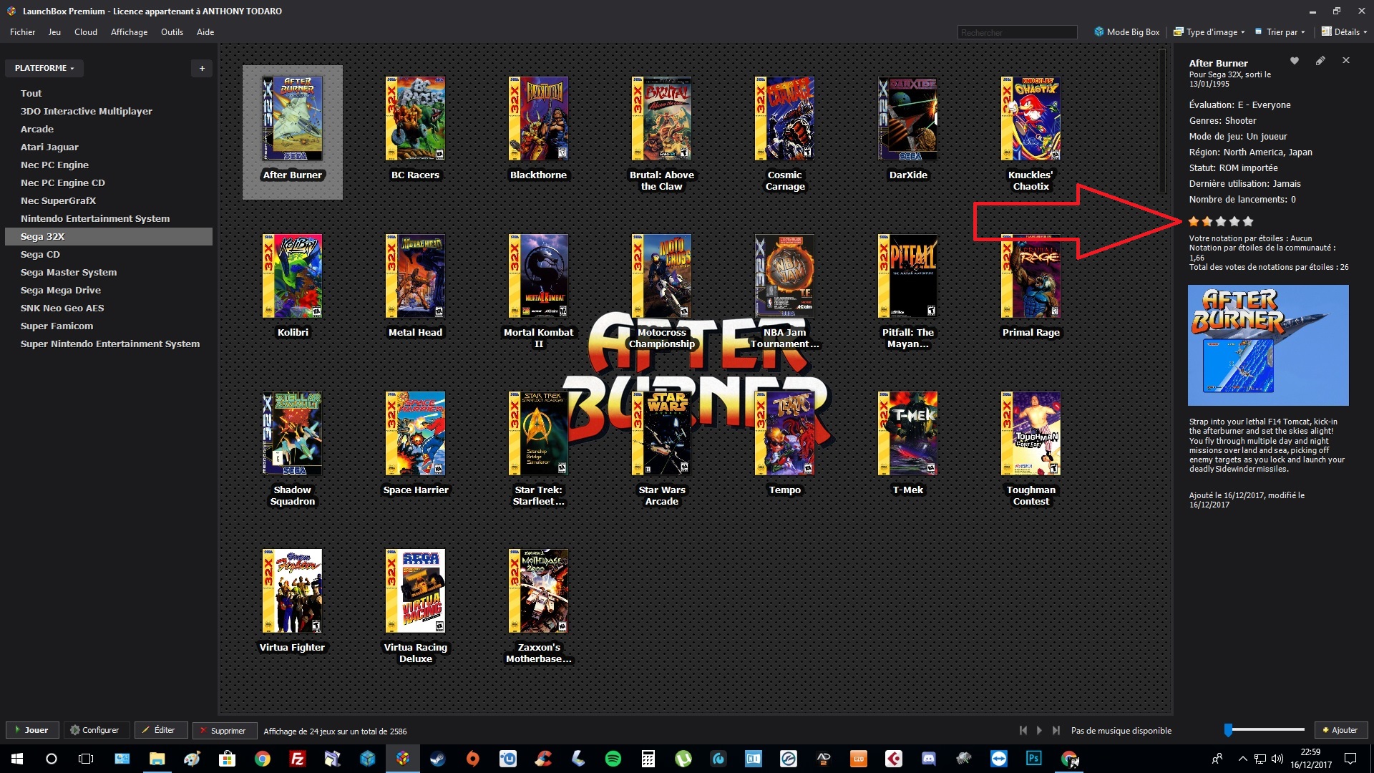Rate After Burner with the first star

click(1194, 221)
